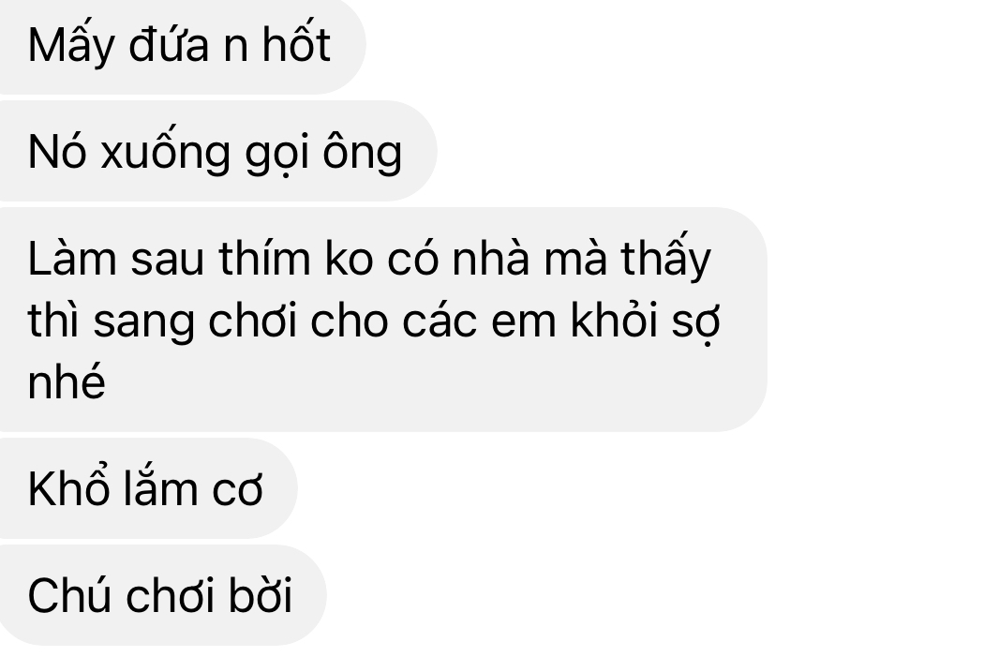This screenshot has height=657, width=999.
Task: Click the word "nhé" on the last line
Action: pyautogui.click(x=67, y=380)
